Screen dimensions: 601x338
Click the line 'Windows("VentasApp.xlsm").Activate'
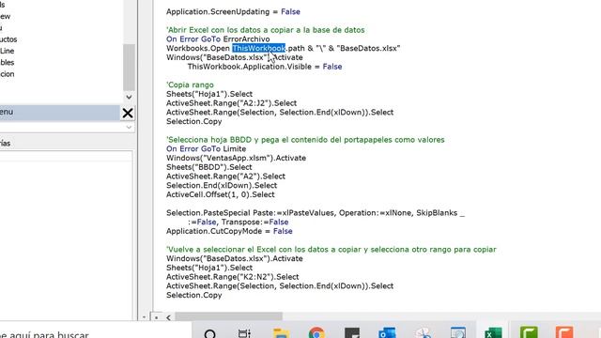tap(236, 158)
